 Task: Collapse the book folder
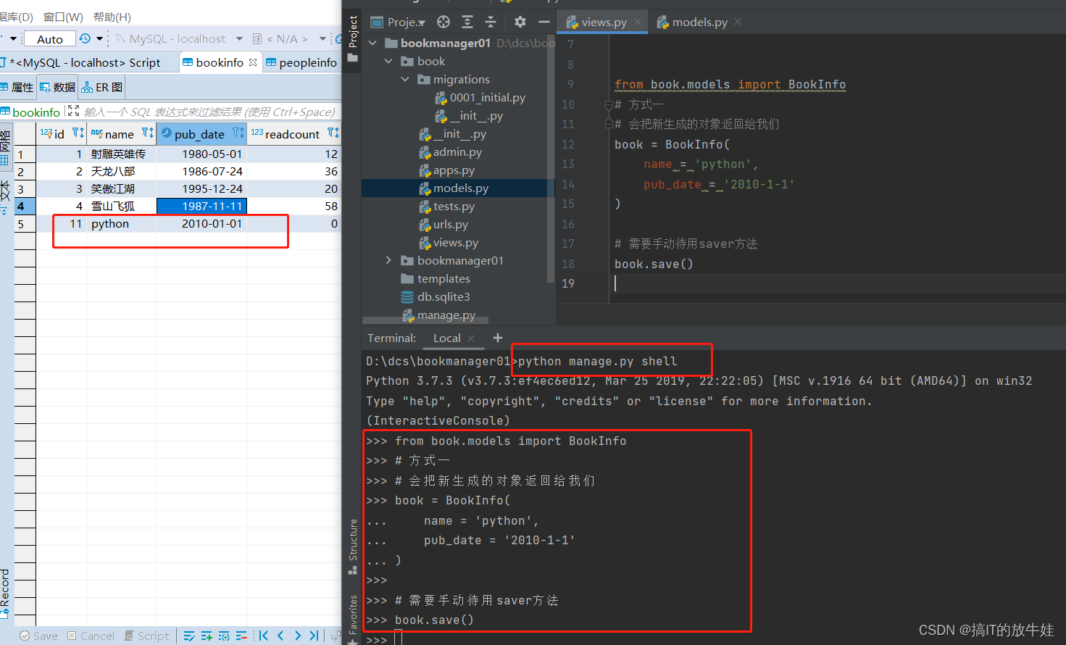tap(389, 62)
